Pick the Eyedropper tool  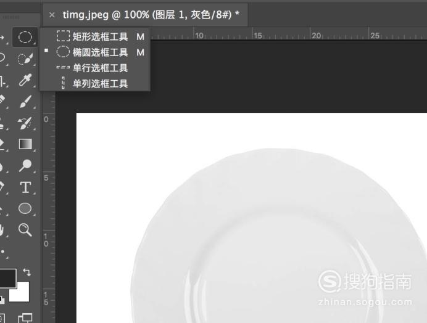pyautogui.click(x=25, y=80)
